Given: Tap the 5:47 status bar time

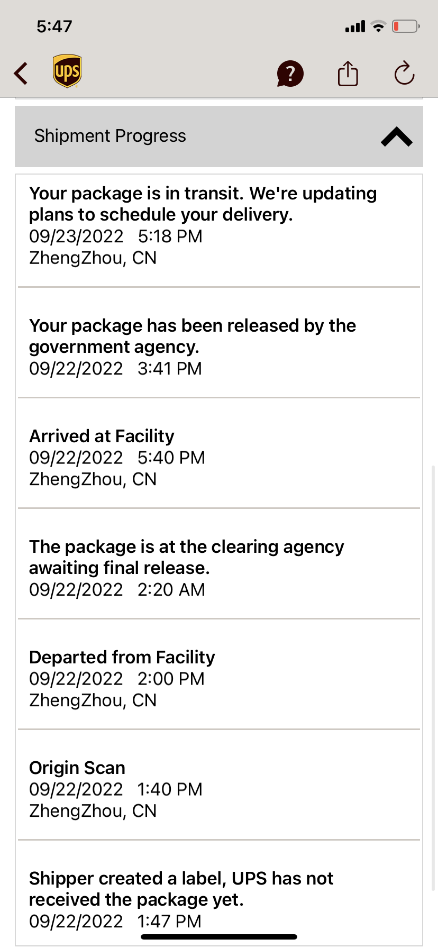Looking at the screenshot, I should [x=54, y=26].
